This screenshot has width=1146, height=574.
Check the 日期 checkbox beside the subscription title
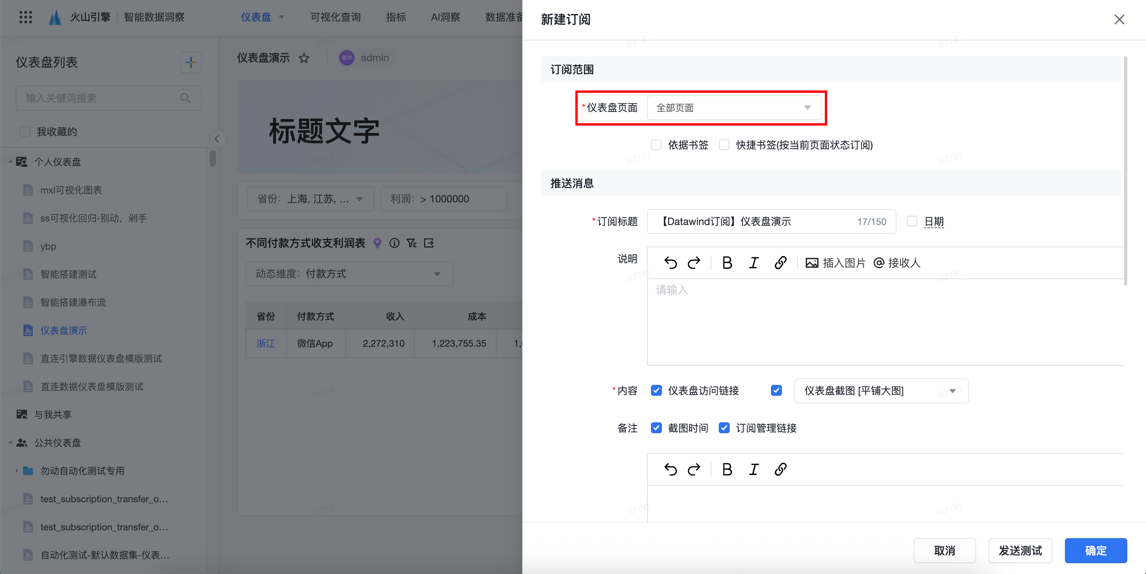(912, 221)
